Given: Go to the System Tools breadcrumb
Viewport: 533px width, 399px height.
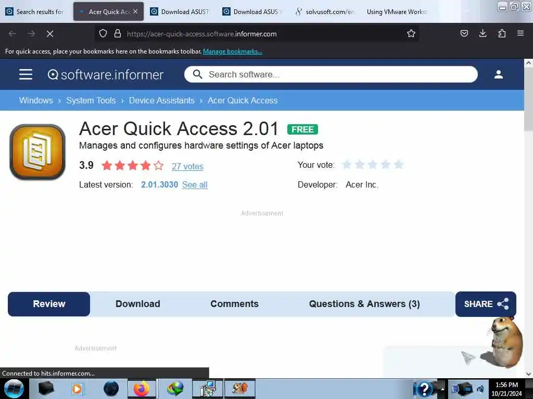Looking at the screenshot, I should coord(91,100).
